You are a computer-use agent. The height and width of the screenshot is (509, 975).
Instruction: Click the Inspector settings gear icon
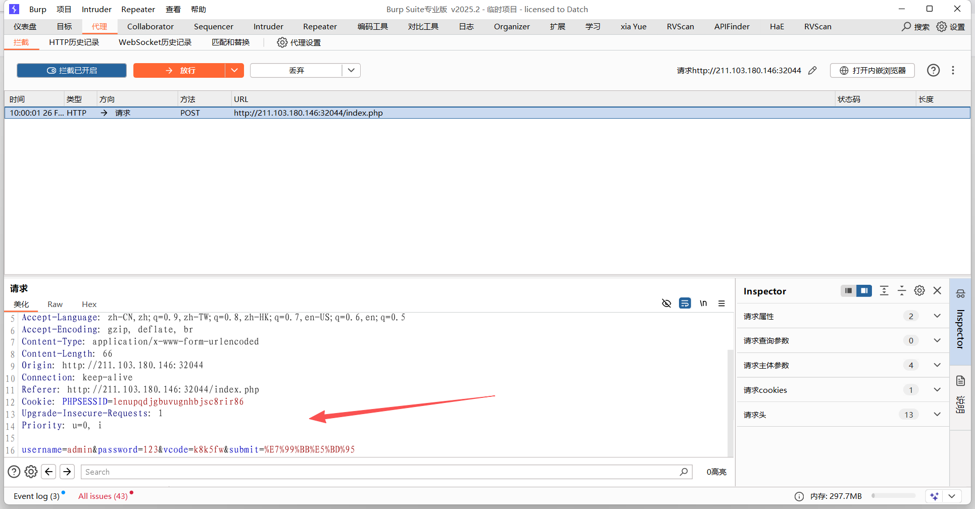tap(919, 291)
